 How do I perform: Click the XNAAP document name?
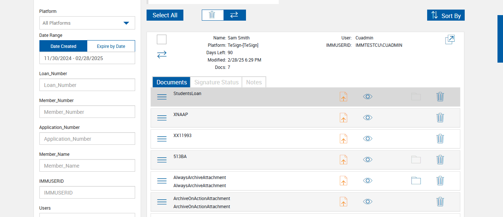tap(181, 115)
